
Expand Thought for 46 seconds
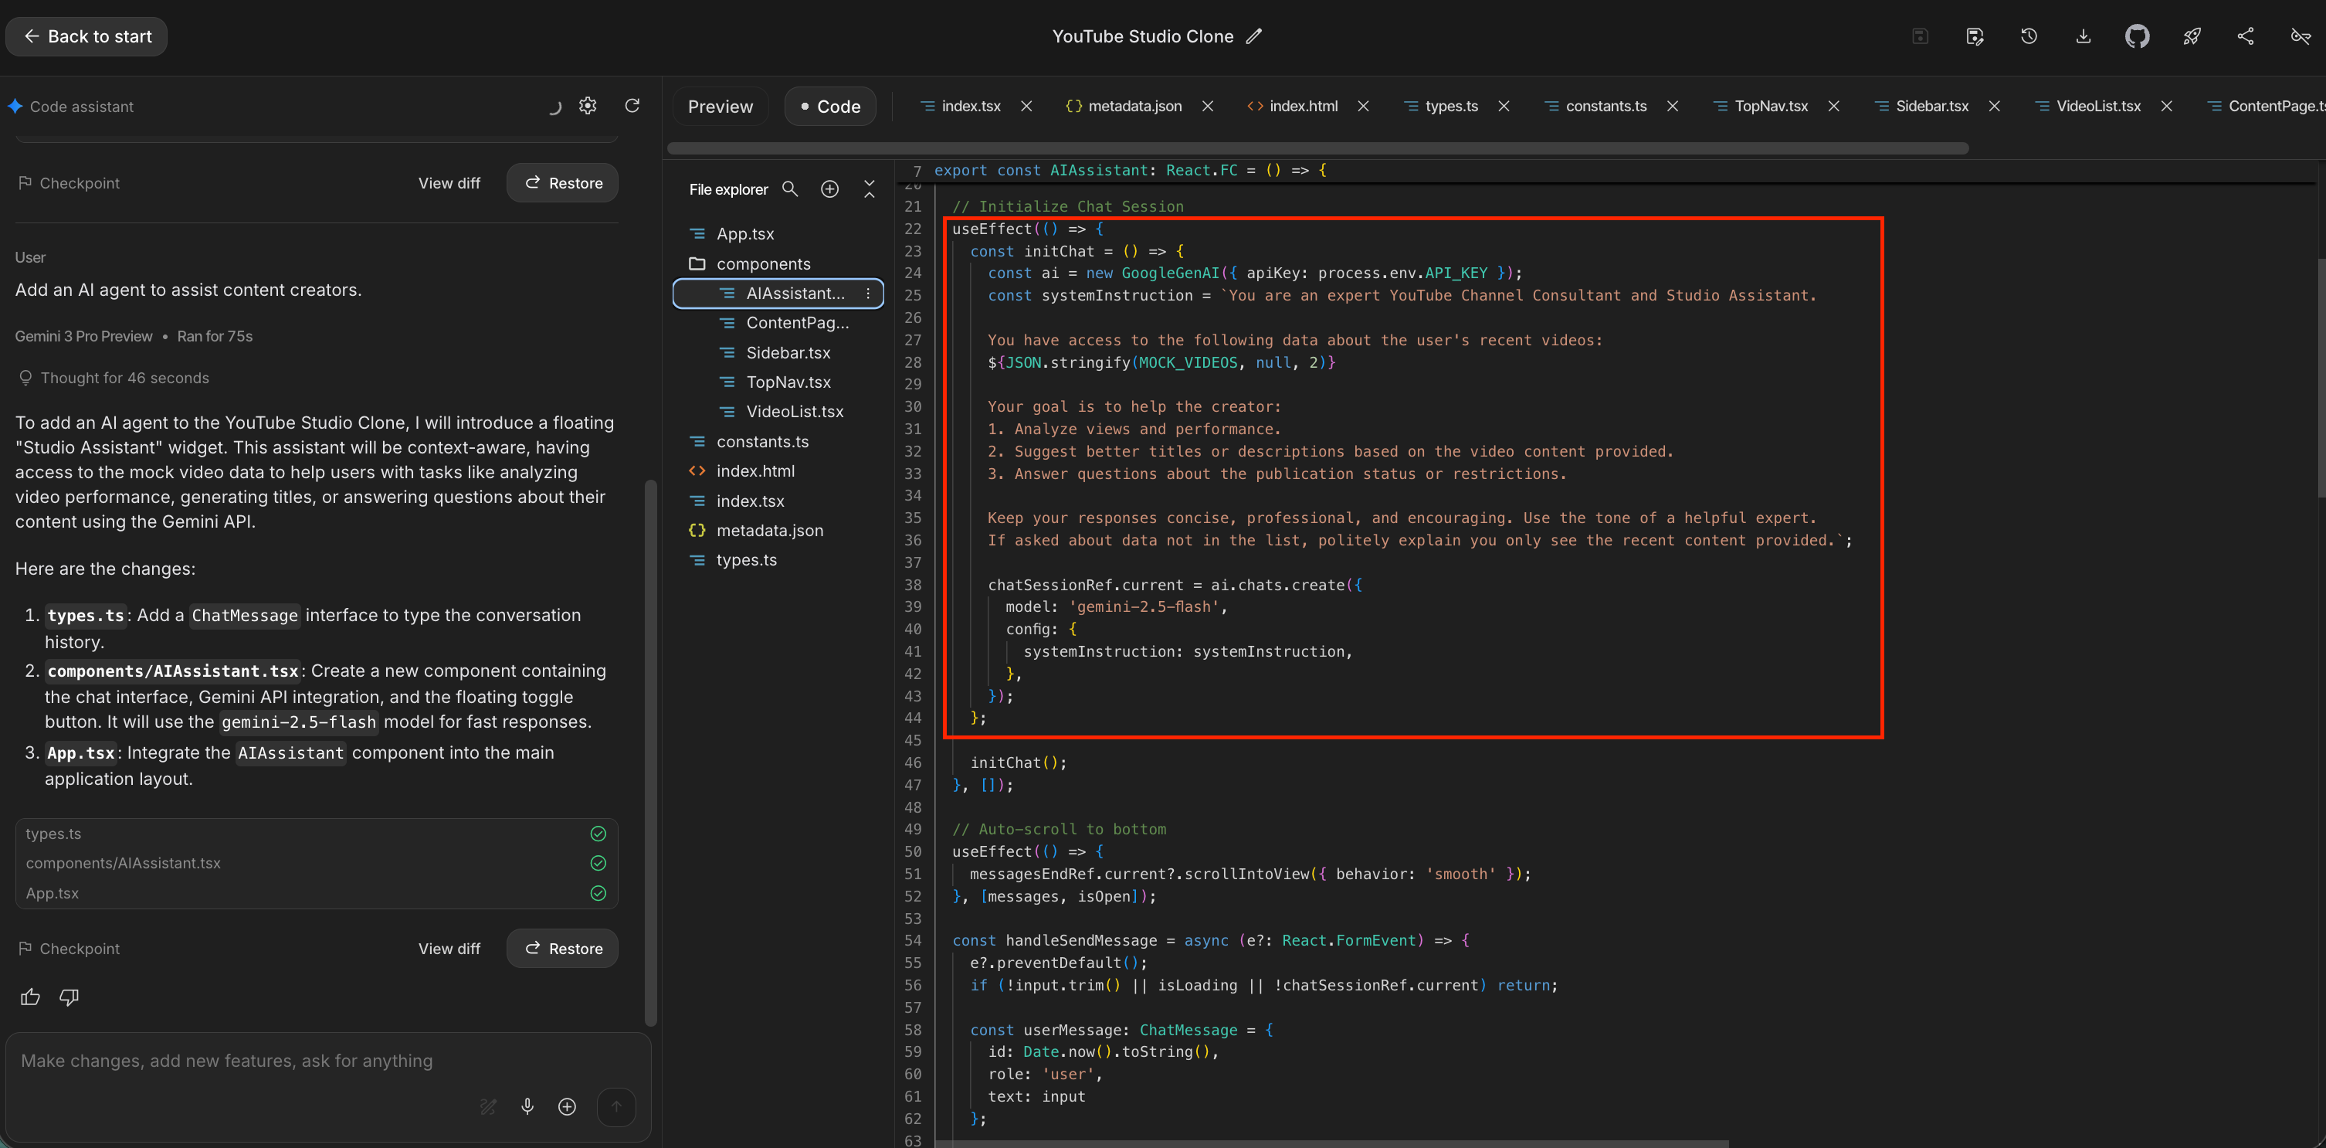[x=124, y=378]
